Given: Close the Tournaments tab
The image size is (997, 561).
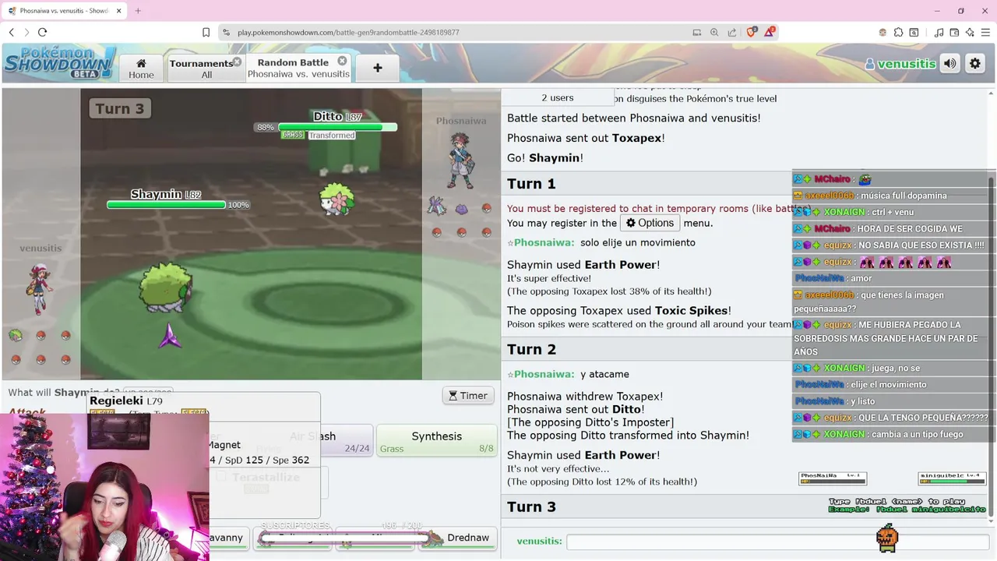Looking at the screenshot, I should (x=237, y=62).
